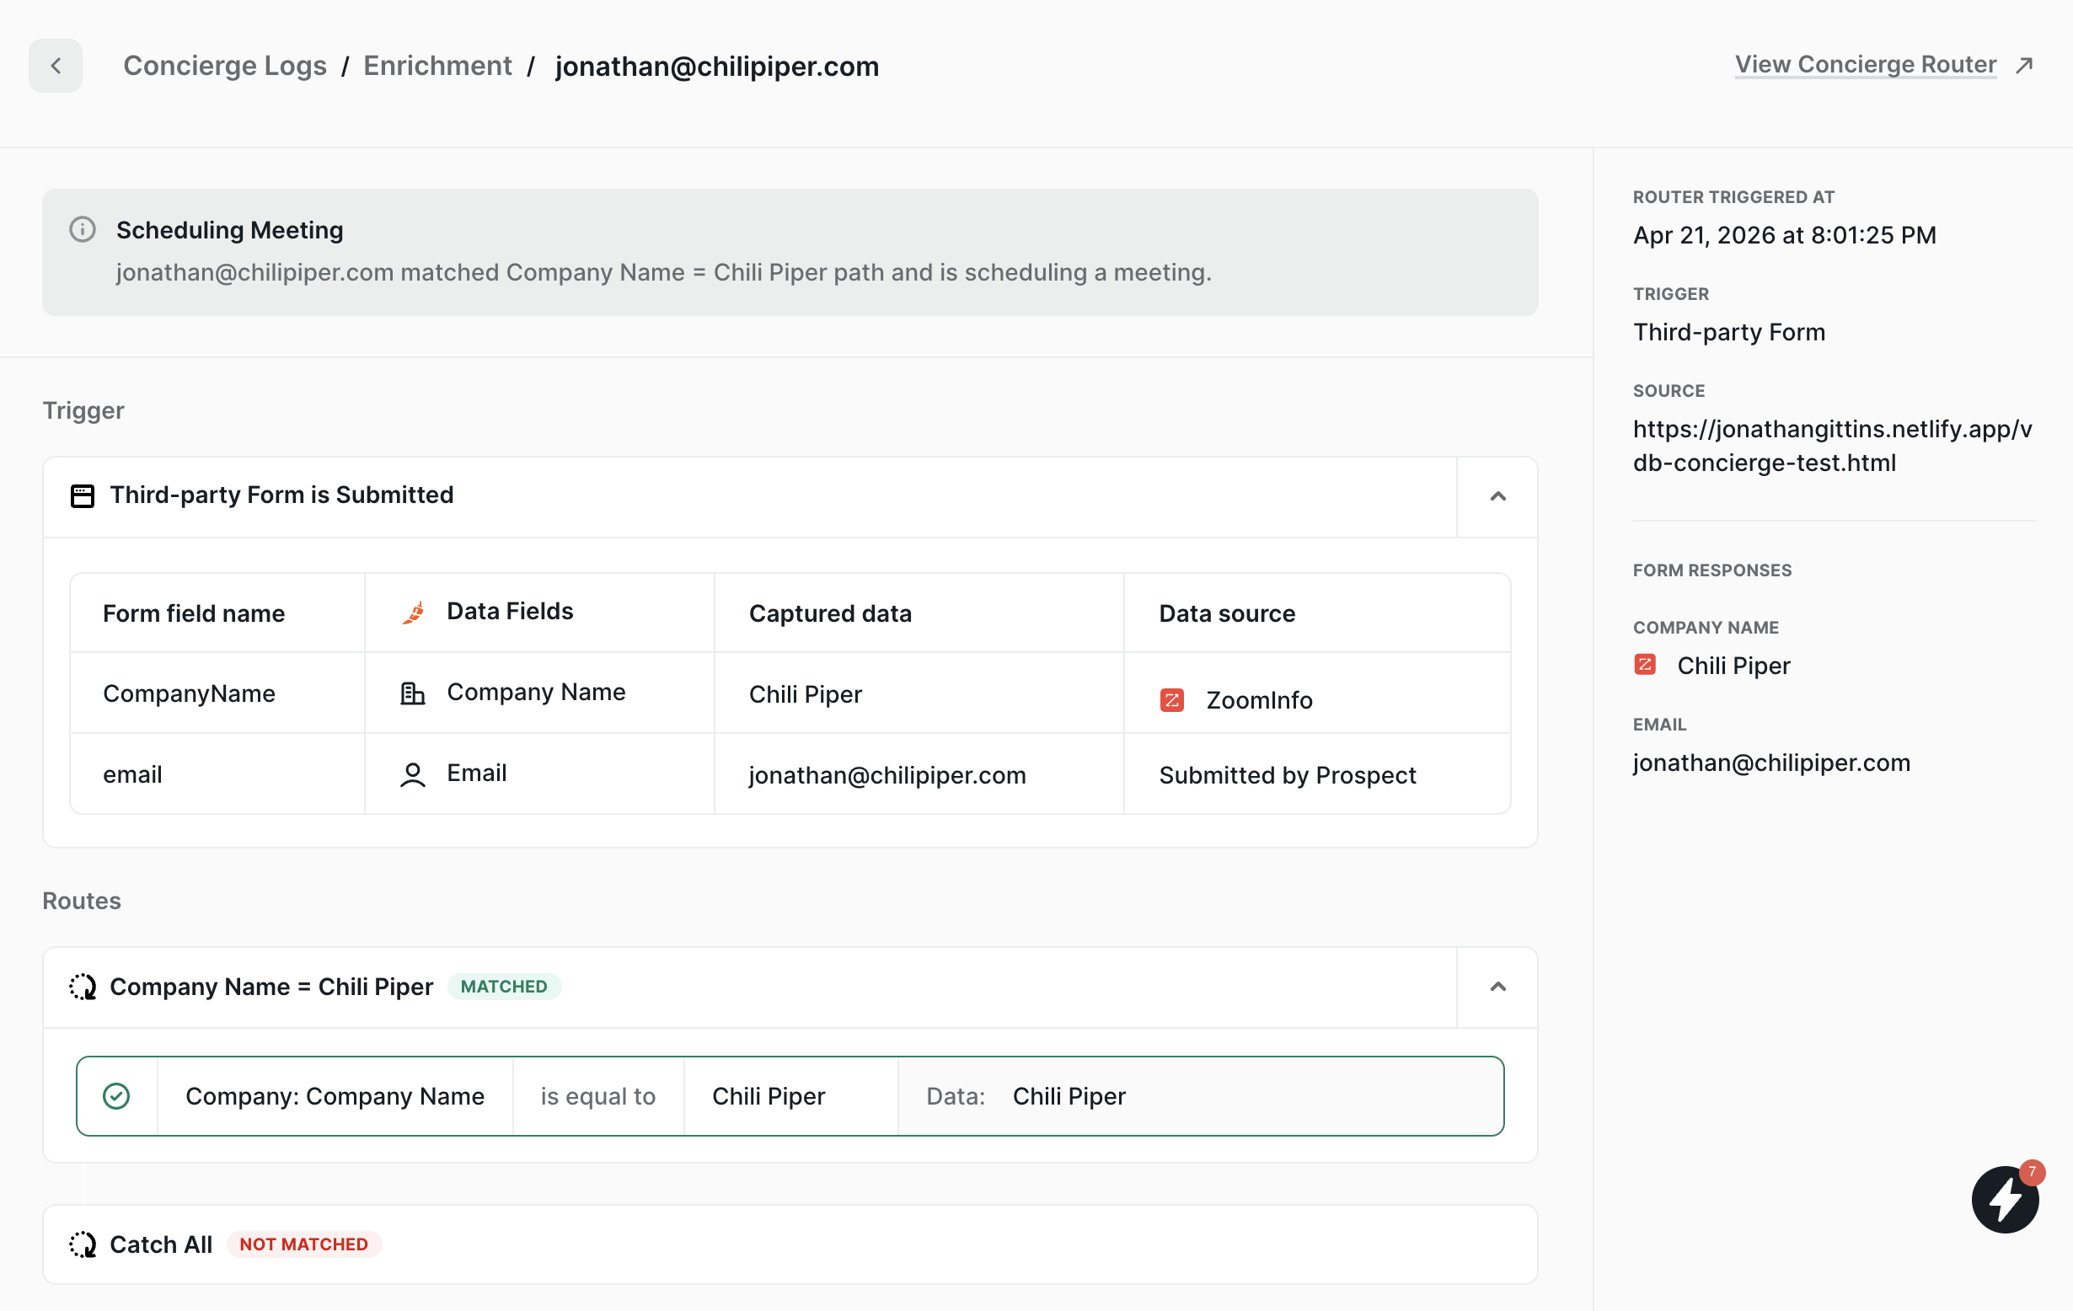Screen dimensions: 2073x1311
Task: Open the View Concierge Router link
Action: pyautogui.click(x=1865, y=64)
